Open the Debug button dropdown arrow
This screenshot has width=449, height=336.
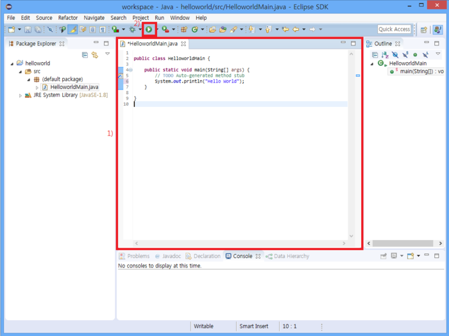coord(140,29)
